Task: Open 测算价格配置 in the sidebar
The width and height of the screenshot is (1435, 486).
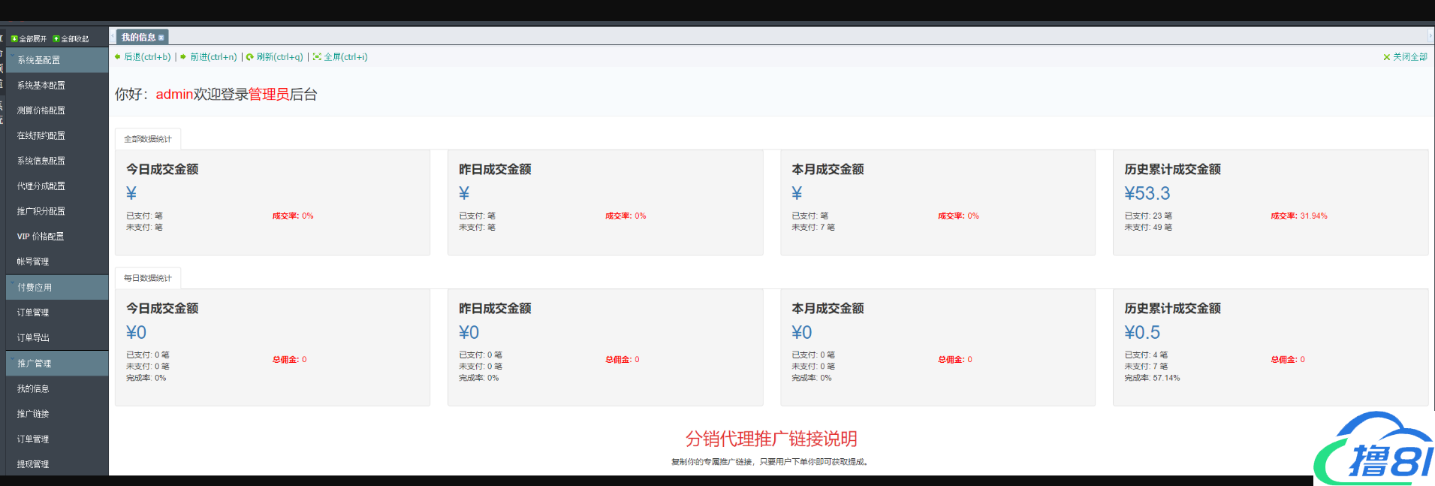Action: coord(41,110)
